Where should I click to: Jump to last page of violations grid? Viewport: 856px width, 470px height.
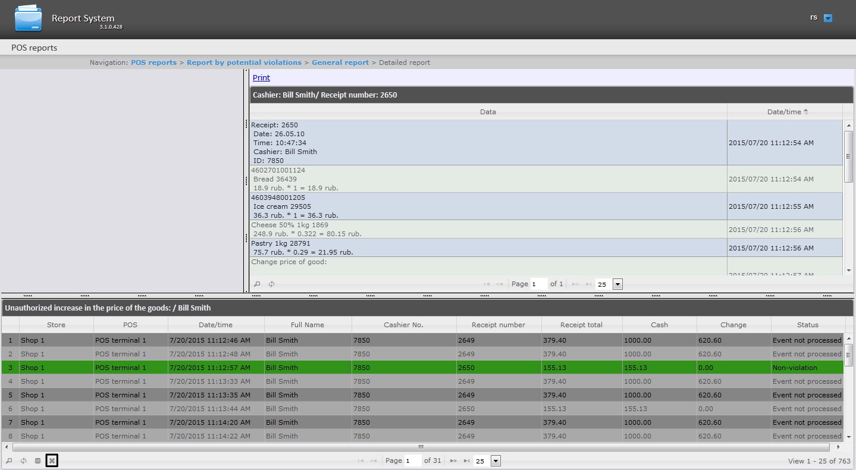(x=466, y=461)
